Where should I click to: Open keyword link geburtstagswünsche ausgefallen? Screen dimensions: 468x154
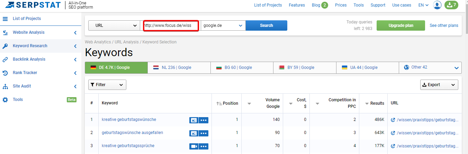[x=132, y=133]
